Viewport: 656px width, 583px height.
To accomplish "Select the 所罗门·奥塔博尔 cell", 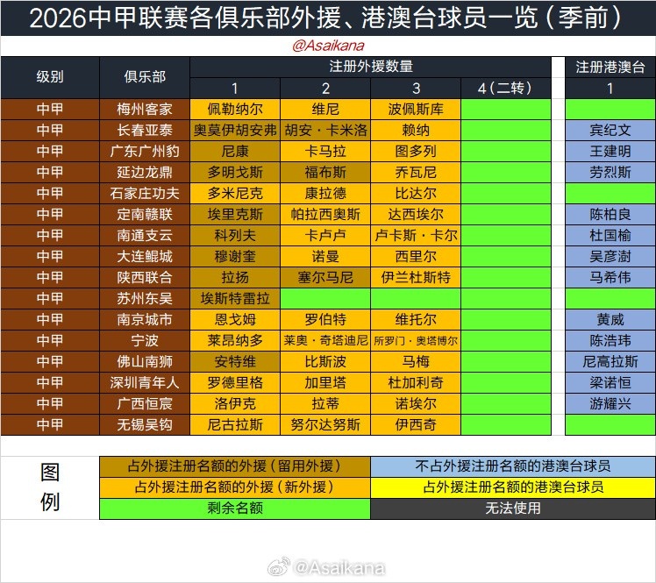I will [x=416, y=340].
